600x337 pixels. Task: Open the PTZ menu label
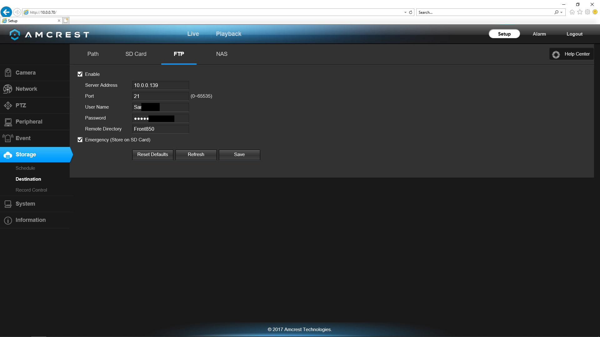click(x=21, y=105)
